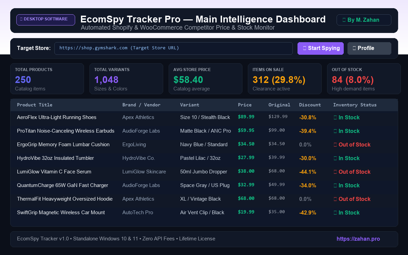This screenshot has height=255, width=408.
Task: Select the Avg Store Price stat card
Action: point(205,79)
